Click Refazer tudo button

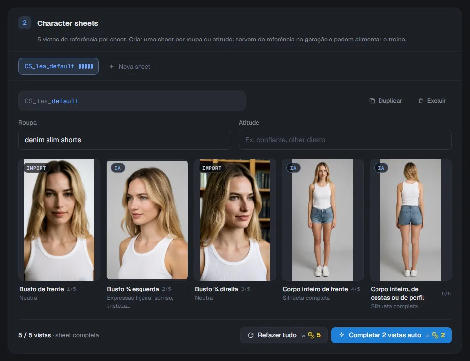(283, 335)
